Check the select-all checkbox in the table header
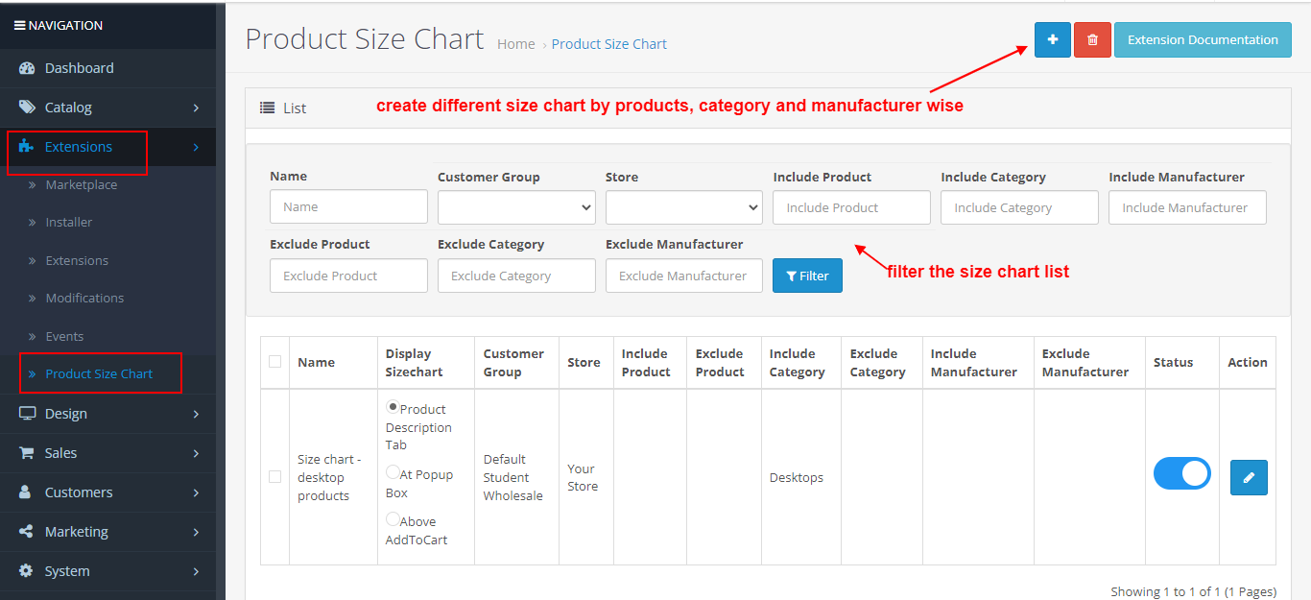 (275, 362)
